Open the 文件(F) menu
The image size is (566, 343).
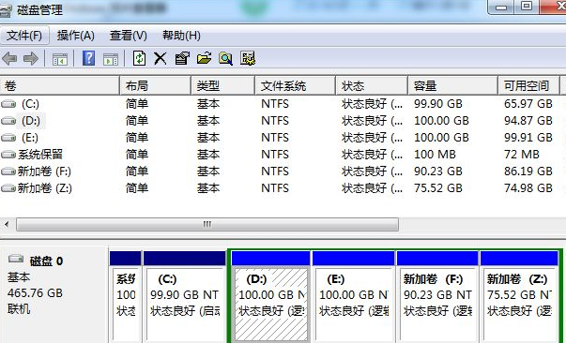click(24, 36)
